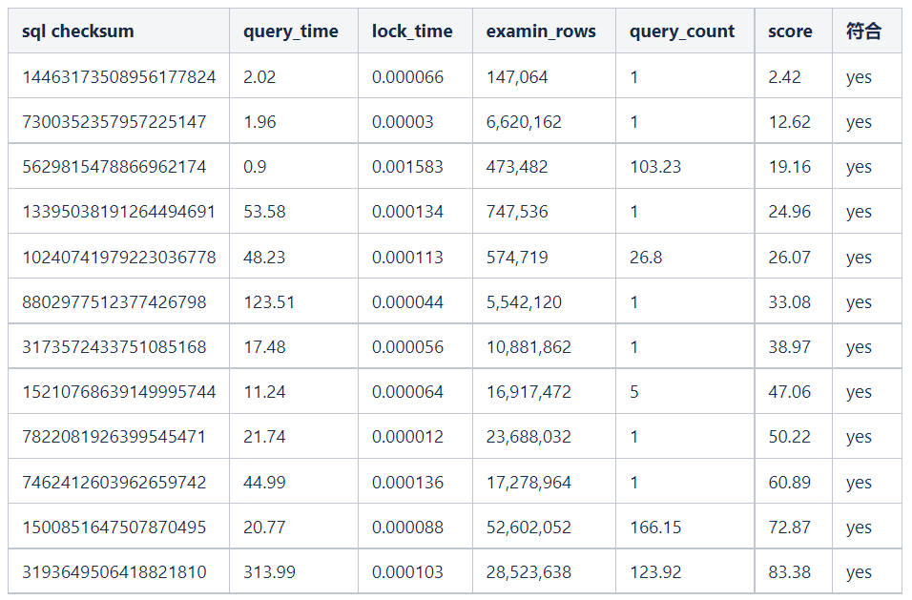
Task: Select checksum 3173572433751085168
Action: (x=114, y=347)
